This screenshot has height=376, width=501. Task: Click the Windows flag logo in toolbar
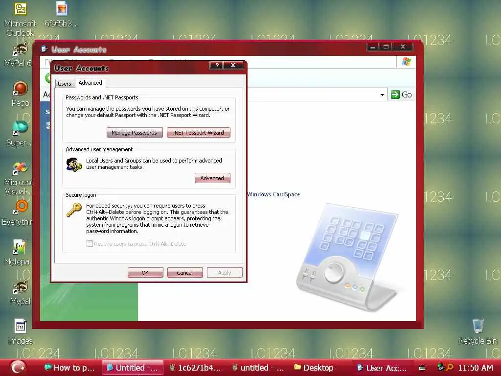[x=407, y=61]
